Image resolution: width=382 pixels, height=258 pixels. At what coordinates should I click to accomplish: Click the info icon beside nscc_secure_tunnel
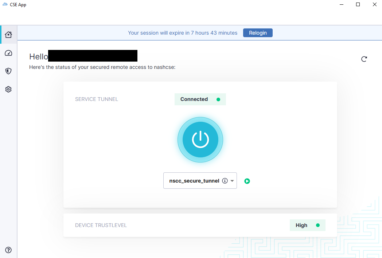point(225,181)
